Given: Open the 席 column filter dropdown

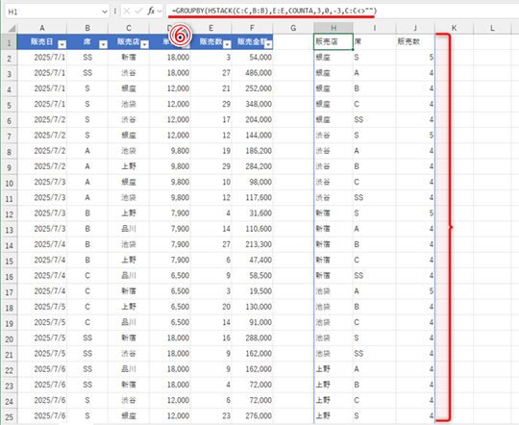Looking at the screenshot, I should tap(103, 44).
